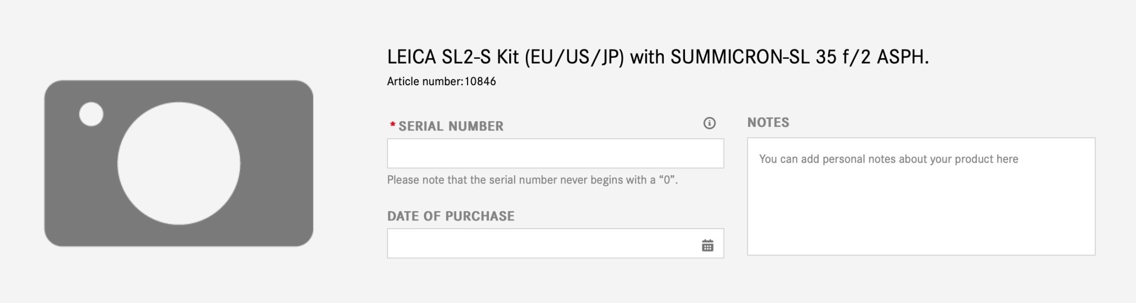This screenshot has width=1136, height=303.
Task: Click the notes placeholder text
Action: tap(888, 159)
